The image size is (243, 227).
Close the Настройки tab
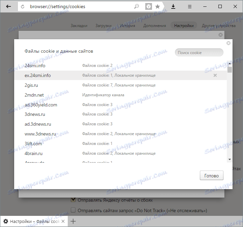63,221
